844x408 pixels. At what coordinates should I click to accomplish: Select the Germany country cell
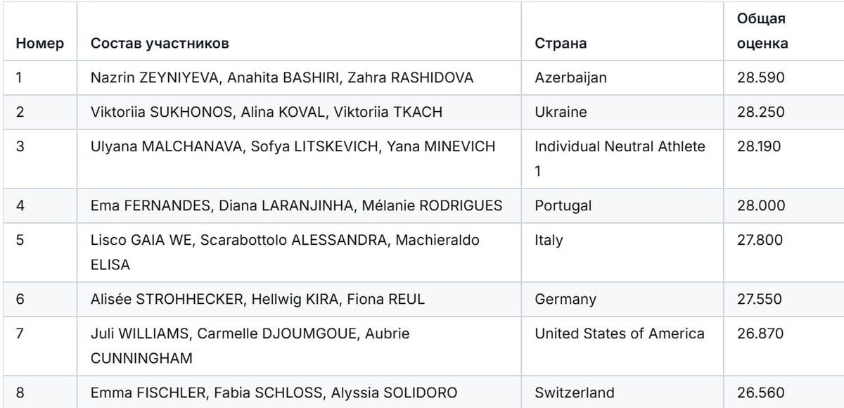(x=565, y=300)
